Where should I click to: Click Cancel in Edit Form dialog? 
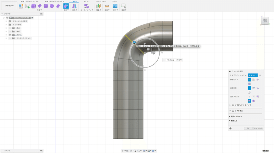tap(258, 128)
